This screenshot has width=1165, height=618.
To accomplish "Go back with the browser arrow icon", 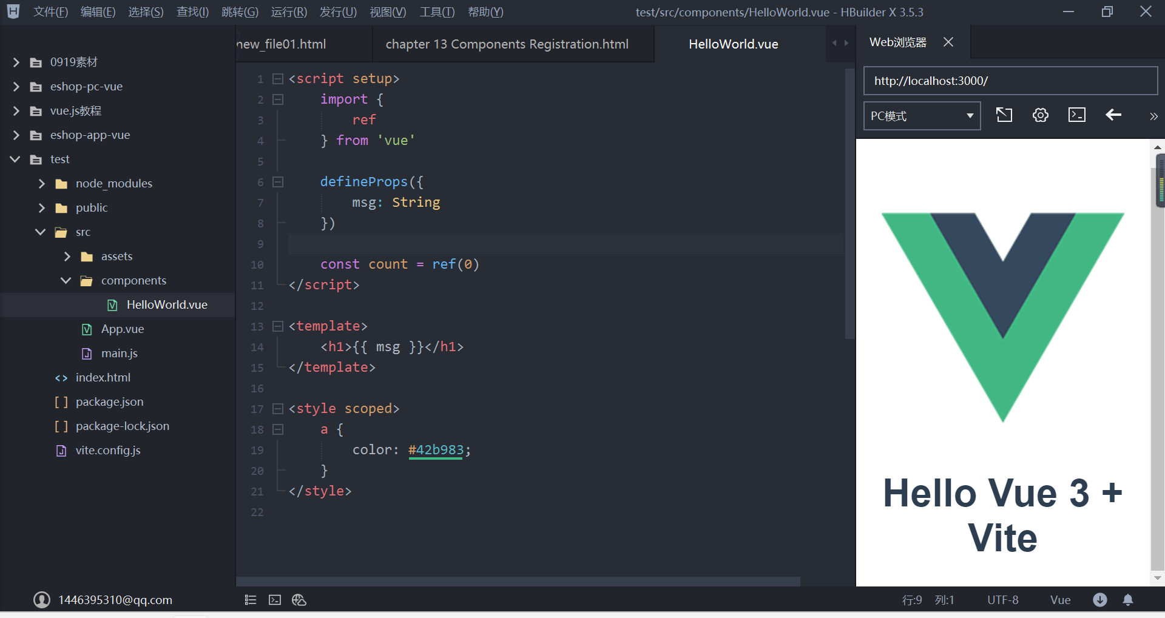I will tap(1113, 115).
